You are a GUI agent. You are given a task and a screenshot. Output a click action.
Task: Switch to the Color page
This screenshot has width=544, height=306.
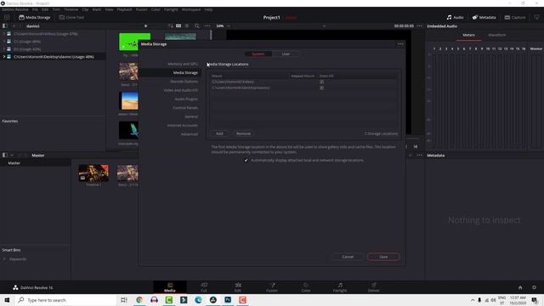click(306, 287)
